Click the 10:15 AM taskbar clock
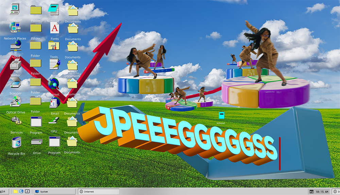Screen dimensions: 340x195 click(x=322, y=192)
